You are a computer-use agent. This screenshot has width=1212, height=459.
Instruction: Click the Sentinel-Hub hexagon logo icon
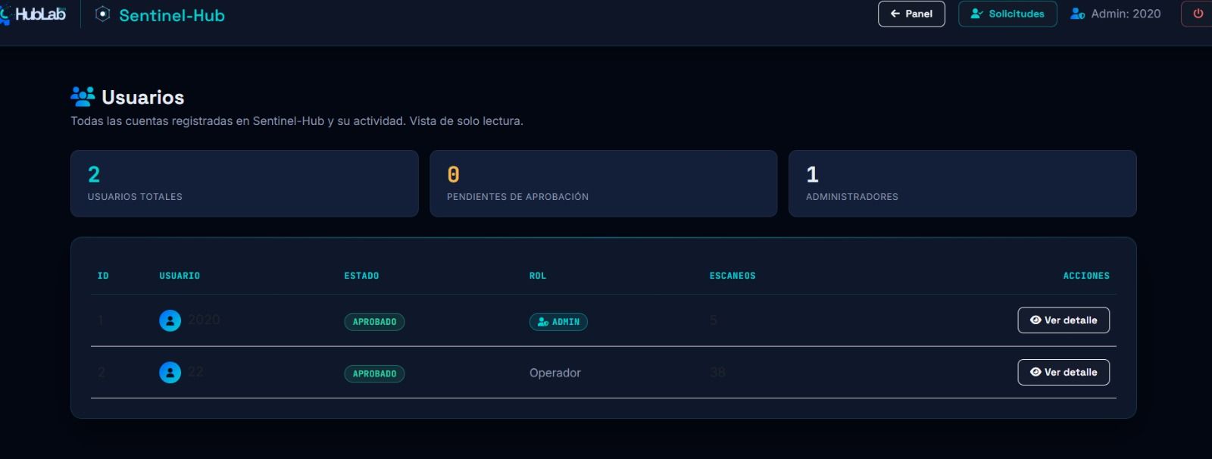(x=103, y=14)
